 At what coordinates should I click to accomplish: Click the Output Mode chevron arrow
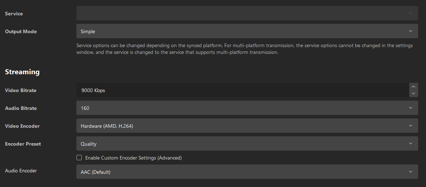pyautogui.click(x=411, y=31)
